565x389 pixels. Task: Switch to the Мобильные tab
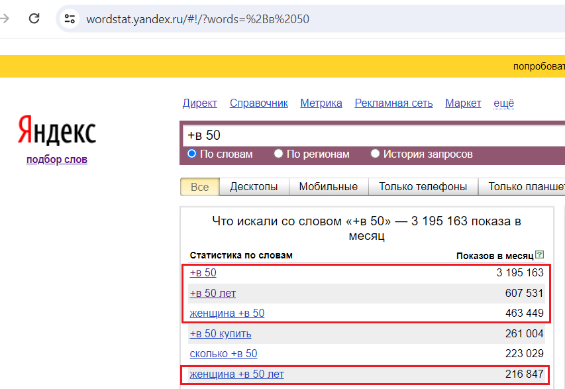(x=329, y=187)
